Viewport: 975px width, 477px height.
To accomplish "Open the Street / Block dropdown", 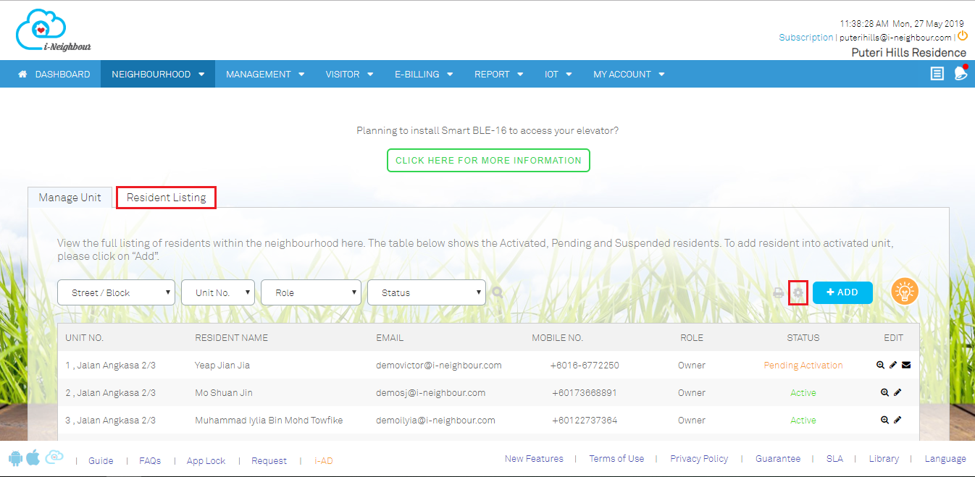I will (x=117, y=292).
